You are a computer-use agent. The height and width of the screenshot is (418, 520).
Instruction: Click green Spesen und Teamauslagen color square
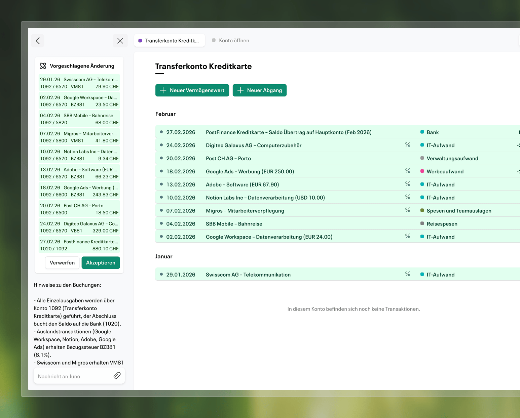422,210
